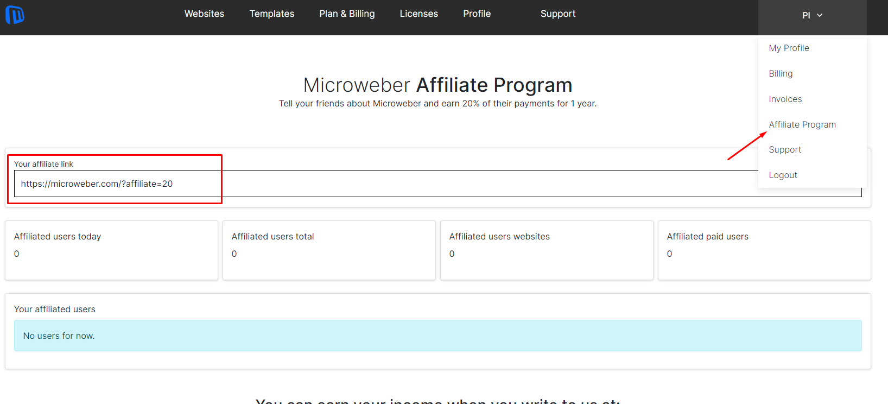
Task: Choose My Profile from the account menu
Action: pos(789,48)
